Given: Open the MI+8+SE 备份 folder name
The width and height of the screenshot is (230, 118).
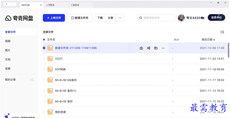Looking at the screenshot, I should coord(64,101).
